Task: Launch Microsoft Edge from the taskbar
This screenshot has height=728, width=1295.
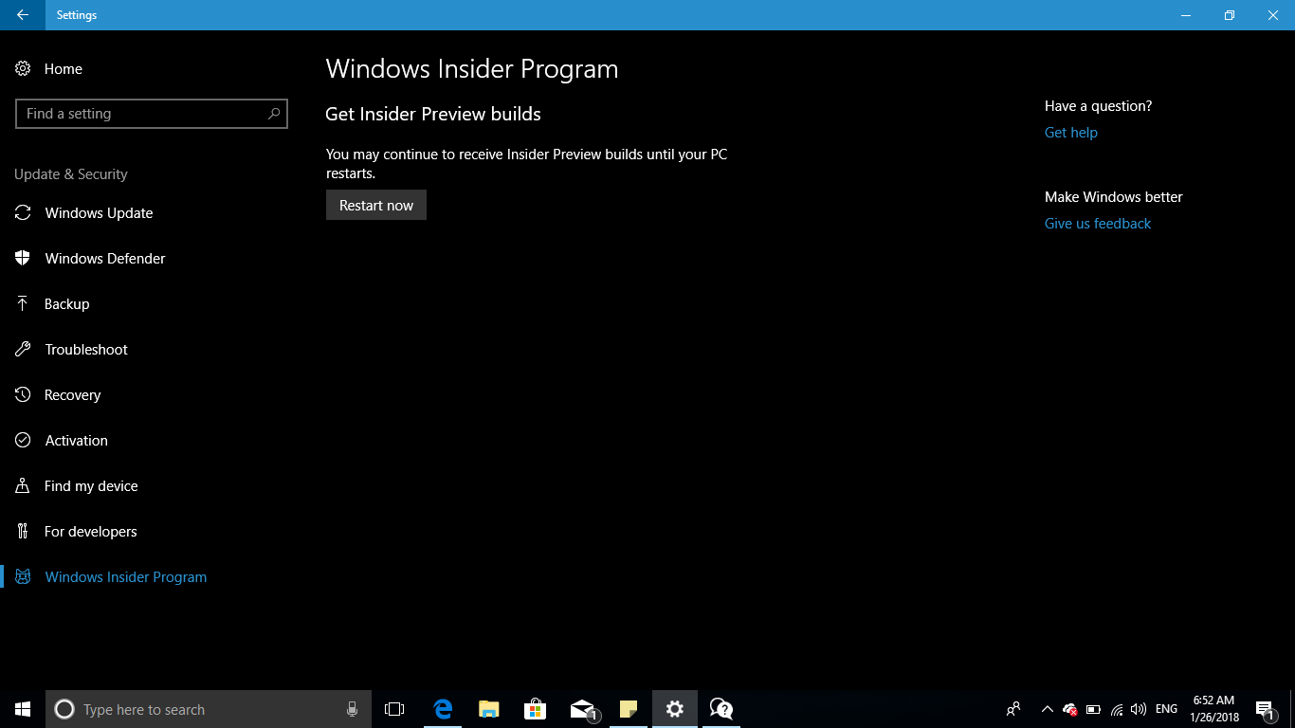Action: [x=443, y=709]
